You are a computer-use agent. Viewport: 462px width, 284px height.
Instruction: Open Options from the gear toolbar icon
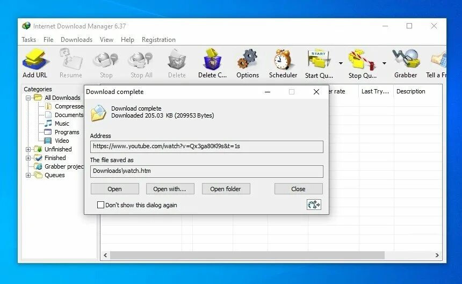248,59
